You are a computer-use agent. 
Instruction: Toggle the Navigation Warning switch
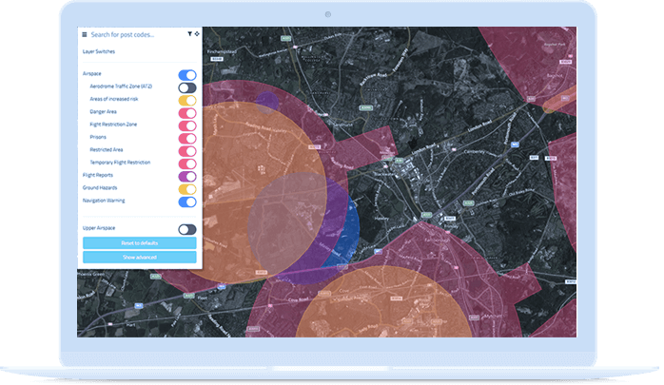pos(187,202)
